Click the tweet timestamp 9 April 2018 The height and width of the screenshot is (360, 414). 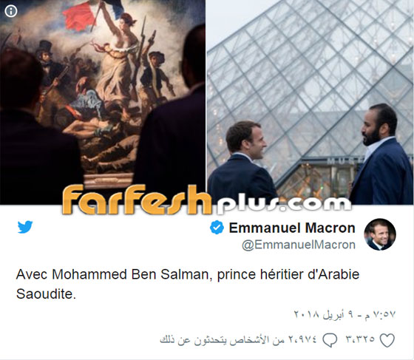click(345, 314)
